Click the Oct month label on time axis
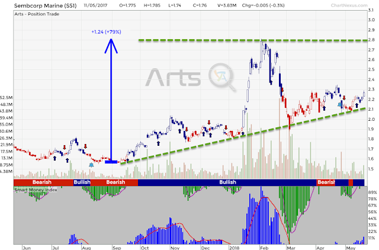The image size is (379, 250). click(144, 248)
